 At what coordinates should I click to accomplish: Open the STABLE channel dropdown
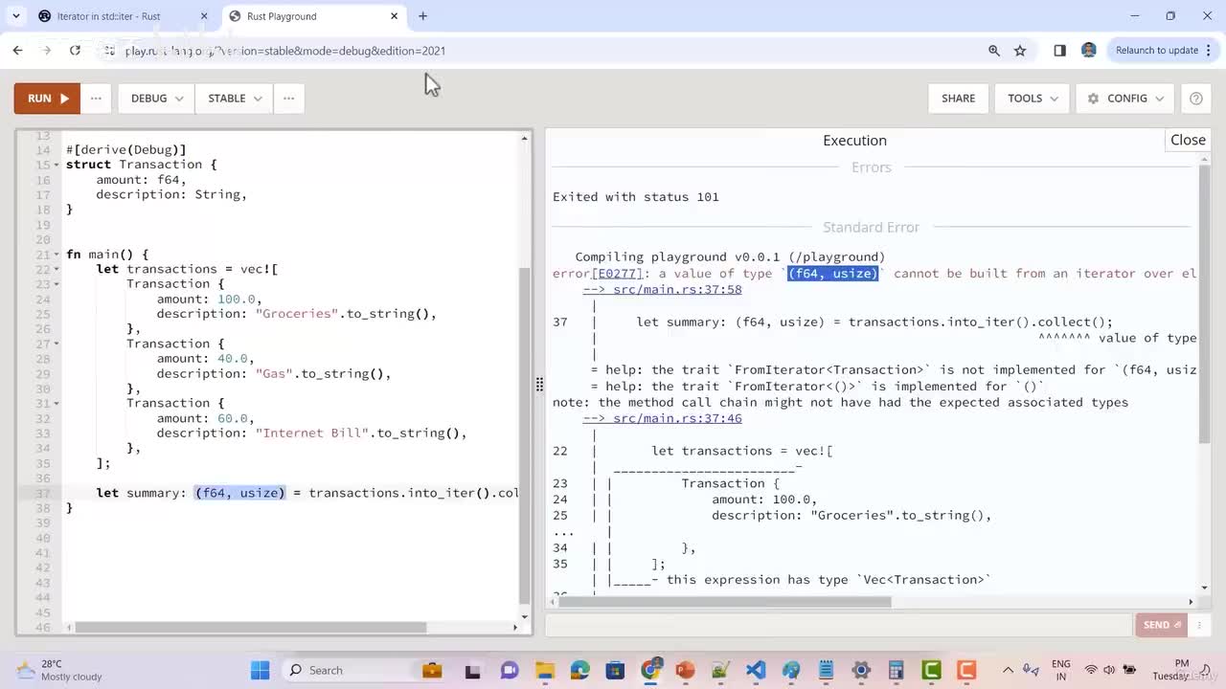pos(234,99)
